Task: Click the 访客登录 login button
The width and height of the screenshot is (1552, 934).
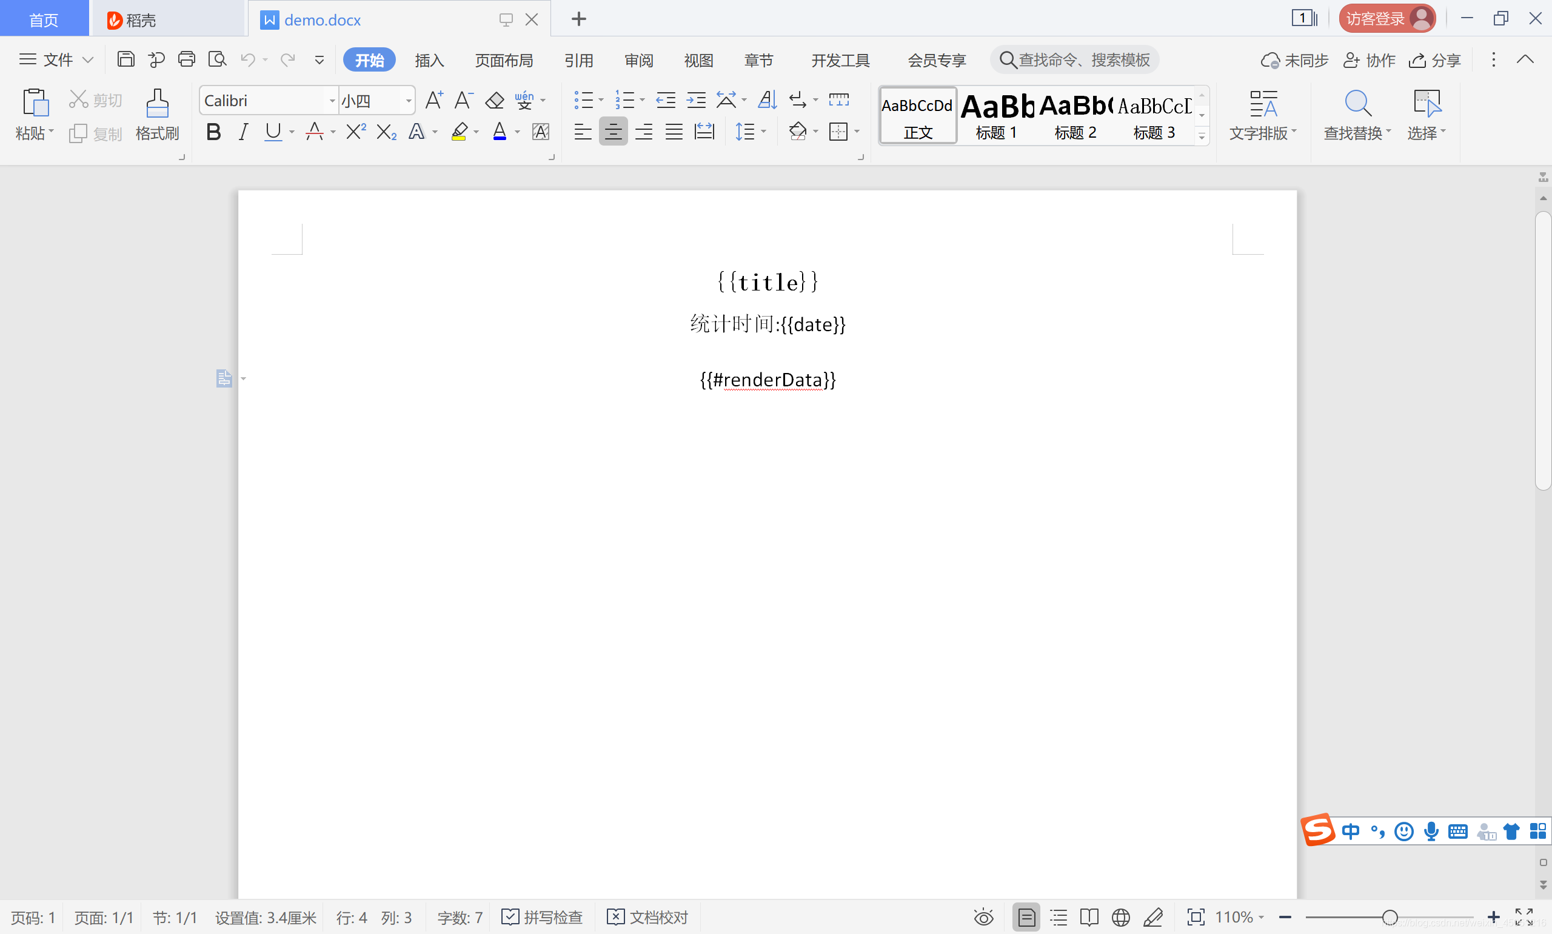Action: coord(1386,19)
